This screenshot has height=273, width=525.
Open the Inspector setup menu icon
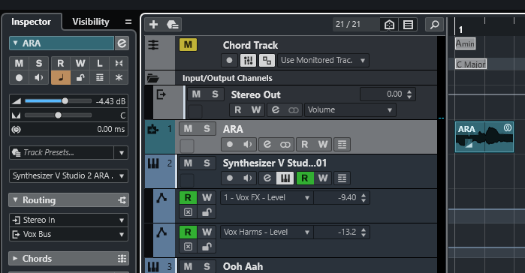(x=128, y=22)
